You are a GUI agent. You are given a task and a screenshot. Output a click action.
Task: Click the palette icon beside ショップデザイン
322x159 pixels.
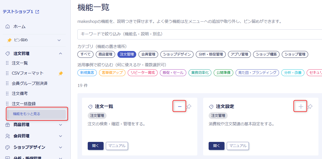pos(8,147)
